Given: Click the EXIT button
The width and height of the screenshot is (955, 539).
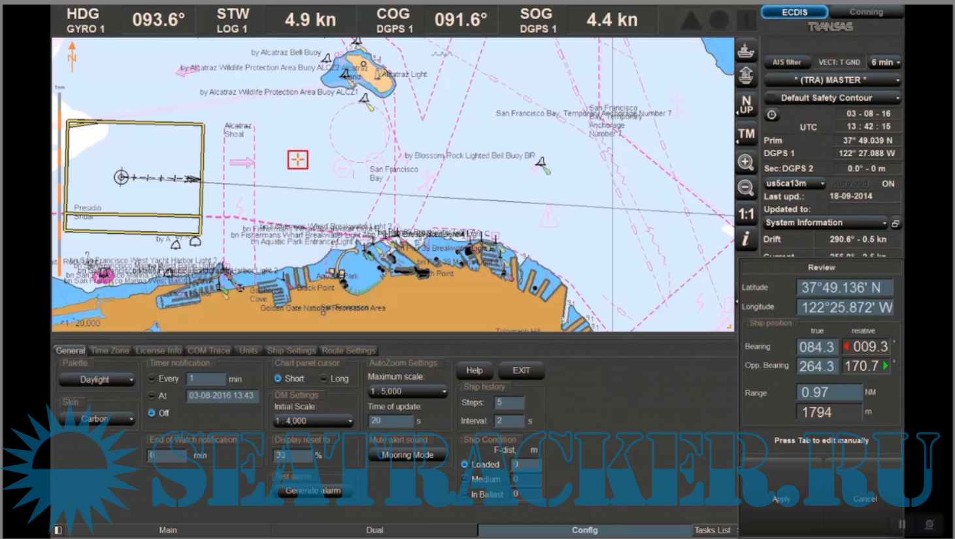Looking at the screenshot, I should [x=521, y=370].
